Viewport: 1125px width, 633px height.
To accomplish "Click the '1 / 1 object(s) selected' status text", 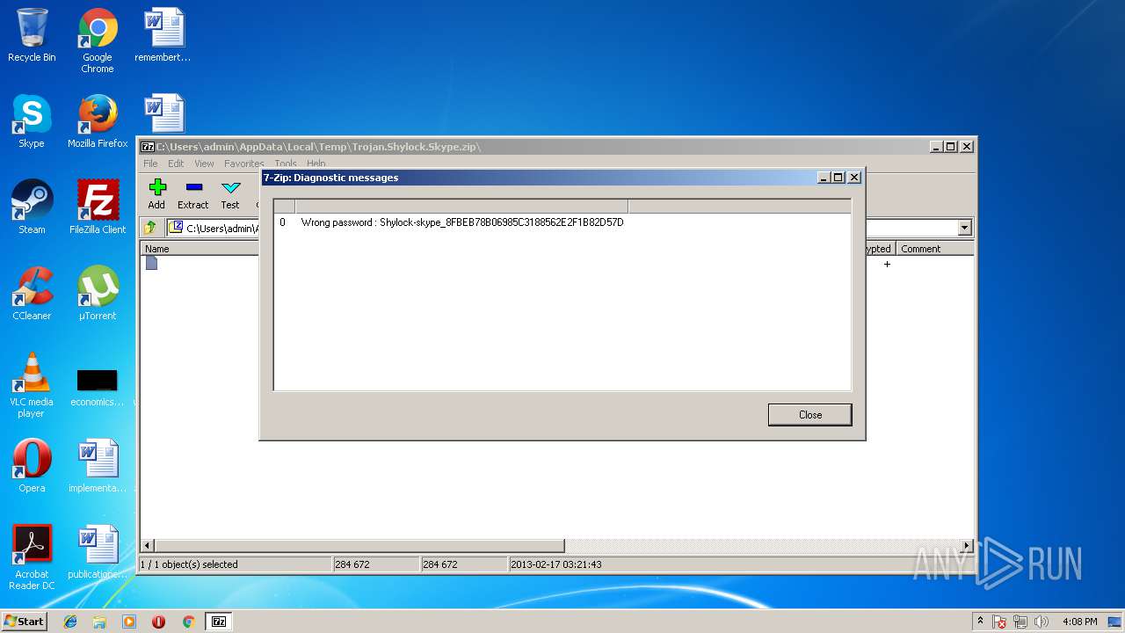I will point(189,564).
